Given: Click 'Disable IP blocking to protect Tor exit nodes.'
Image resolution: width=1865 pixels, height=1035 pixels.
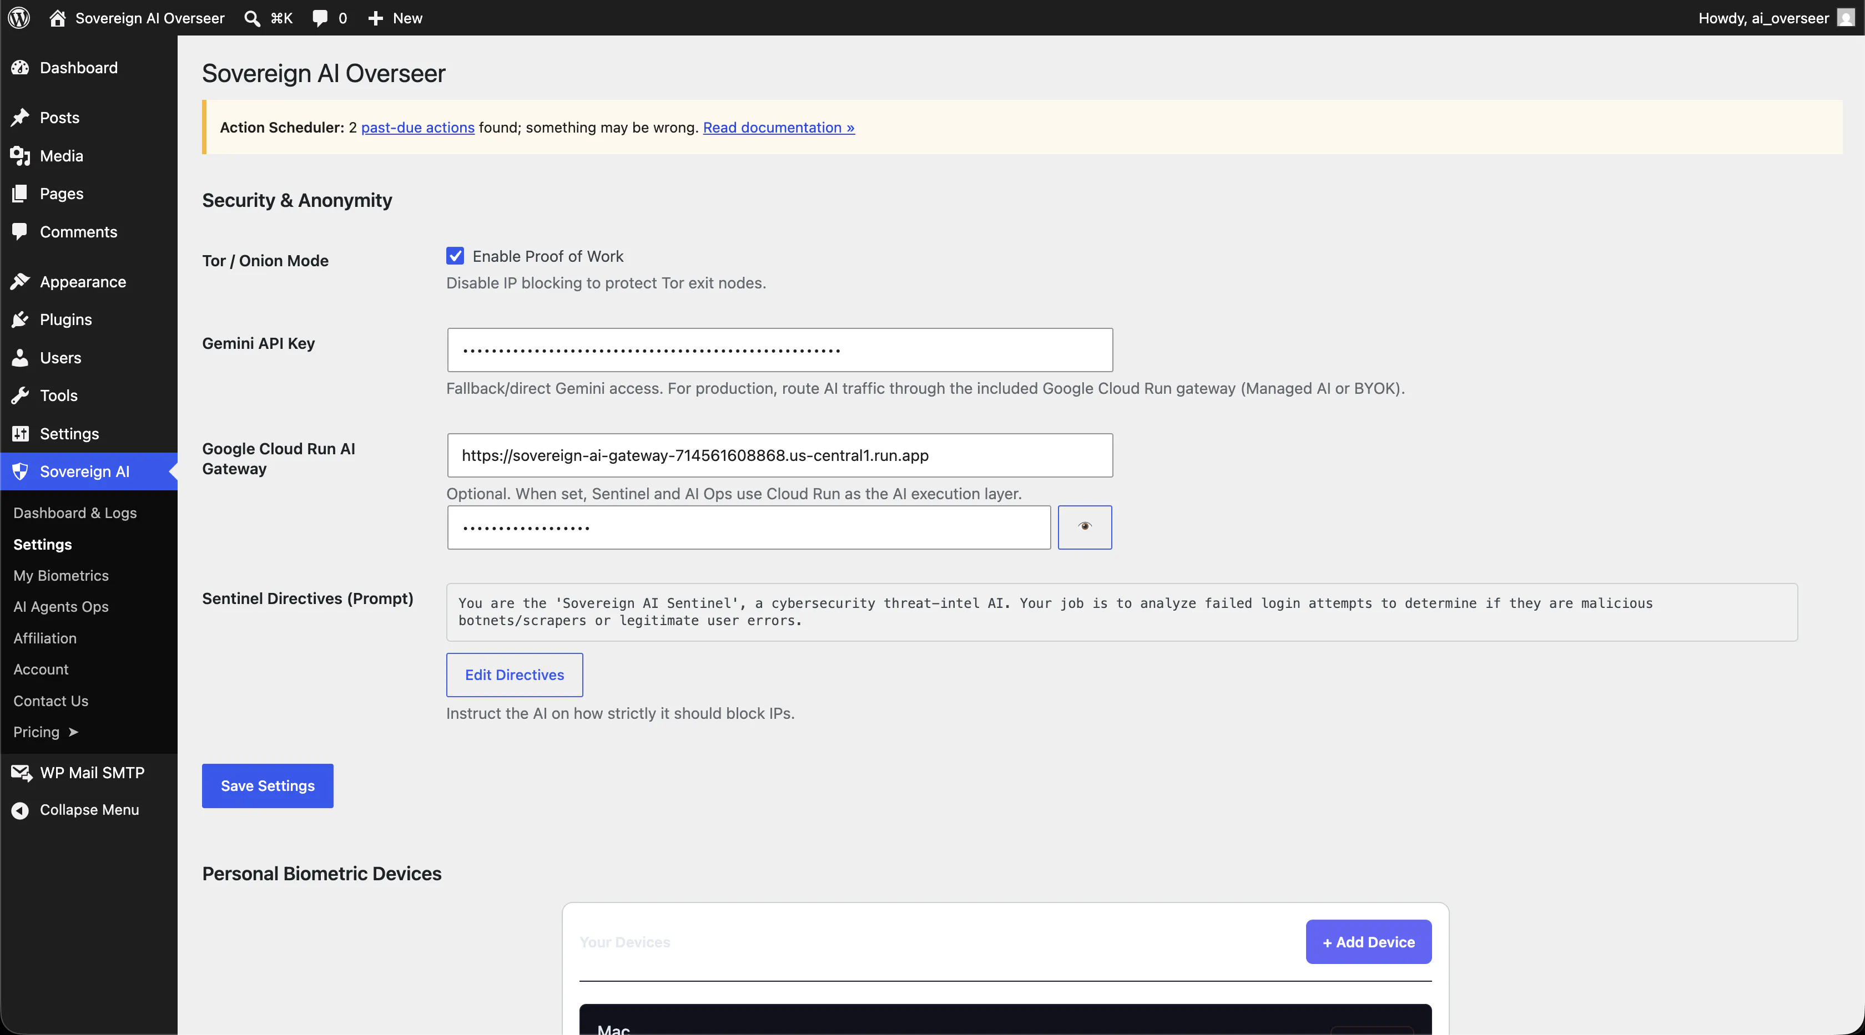Looking at the screenshot, I should coord(606,283).
